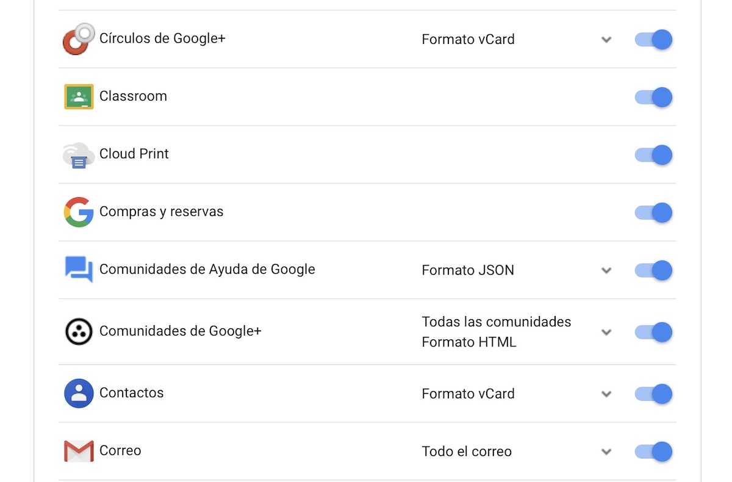
Task: Click the Google G Compras icon
Action: [x=79, y=212]
